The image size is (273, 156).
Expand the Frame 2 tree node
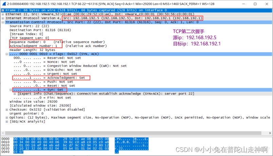(x=3, y=10)
